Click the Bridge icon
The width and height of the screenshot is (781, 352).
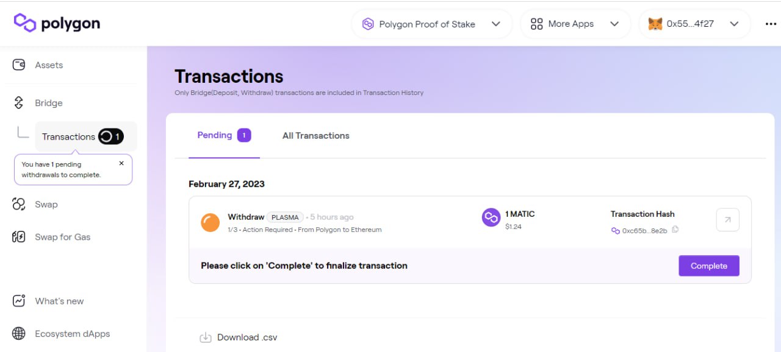(19, 103)
